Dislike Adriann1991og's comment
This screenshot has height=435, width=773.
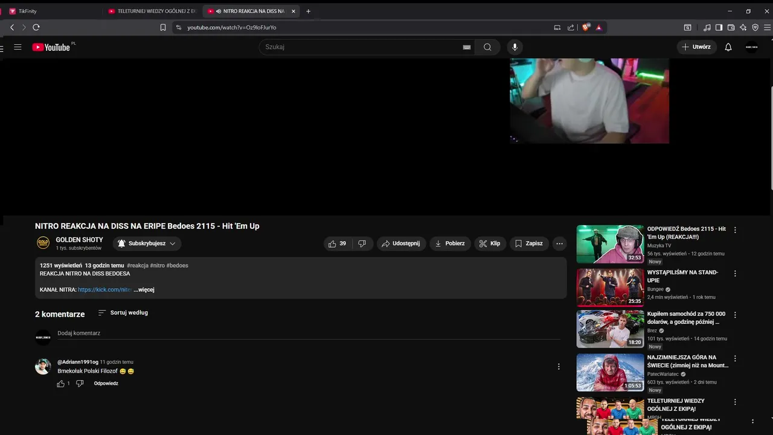pyautogui.click(x=80, y=384)
